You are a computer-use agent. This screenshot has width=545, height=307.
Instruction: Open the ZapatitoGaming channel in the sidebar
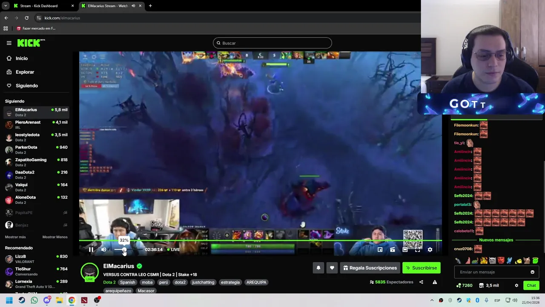click(36, 162)
